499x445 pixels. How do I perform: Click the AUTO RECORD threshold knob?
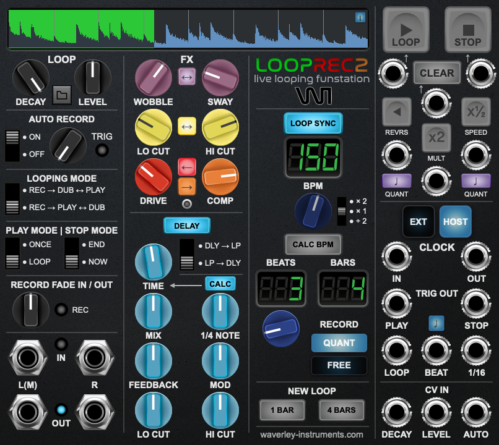coord(67,145)
